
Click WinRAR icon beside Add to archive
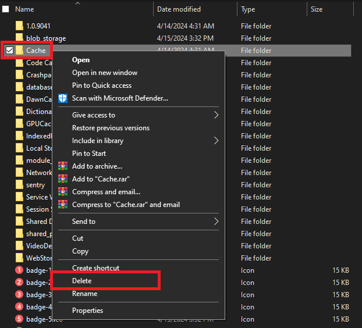pos(63,166)
